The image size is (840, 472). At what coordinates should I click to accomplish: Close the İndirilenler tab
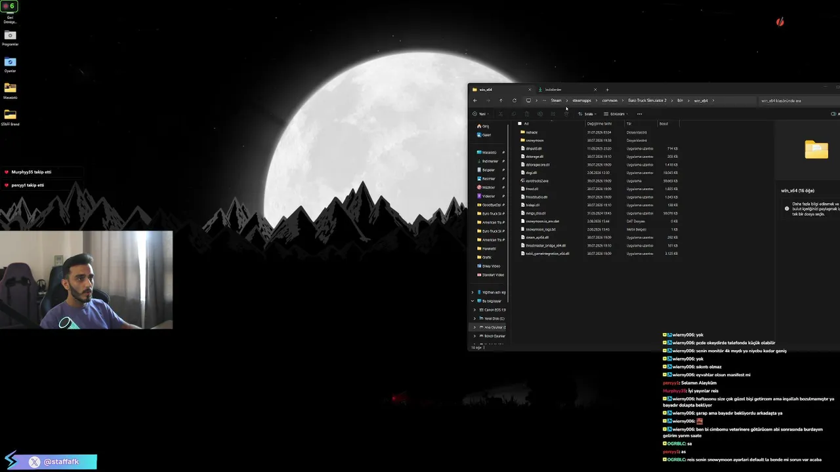pos(595,90)
